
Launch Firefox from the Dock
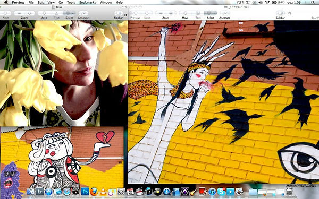[94, 192]
